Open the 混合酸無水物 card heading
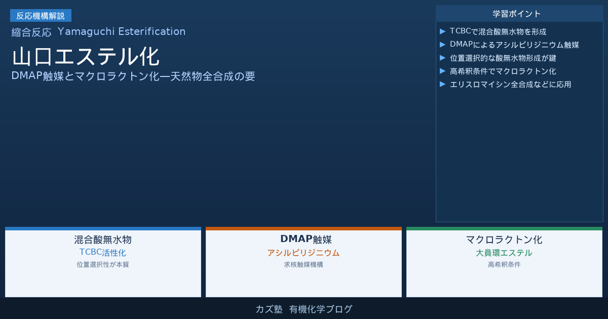The image size is (608, 319). (103, 240)
